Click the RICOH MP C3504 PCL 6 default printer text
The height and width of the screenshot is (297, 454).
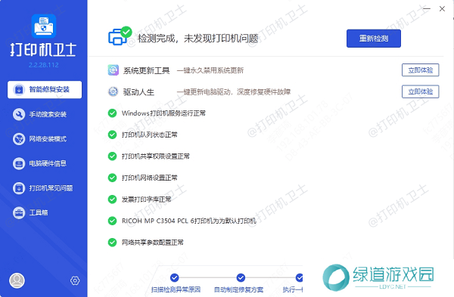188,221
